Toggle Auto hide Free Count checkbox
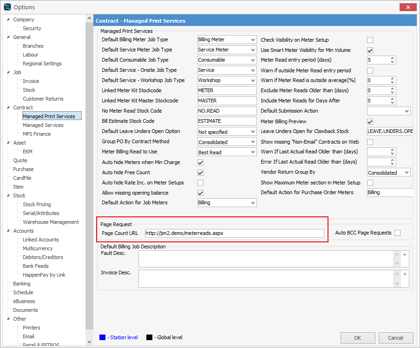420x348 pixels. [x=200, y=172]
